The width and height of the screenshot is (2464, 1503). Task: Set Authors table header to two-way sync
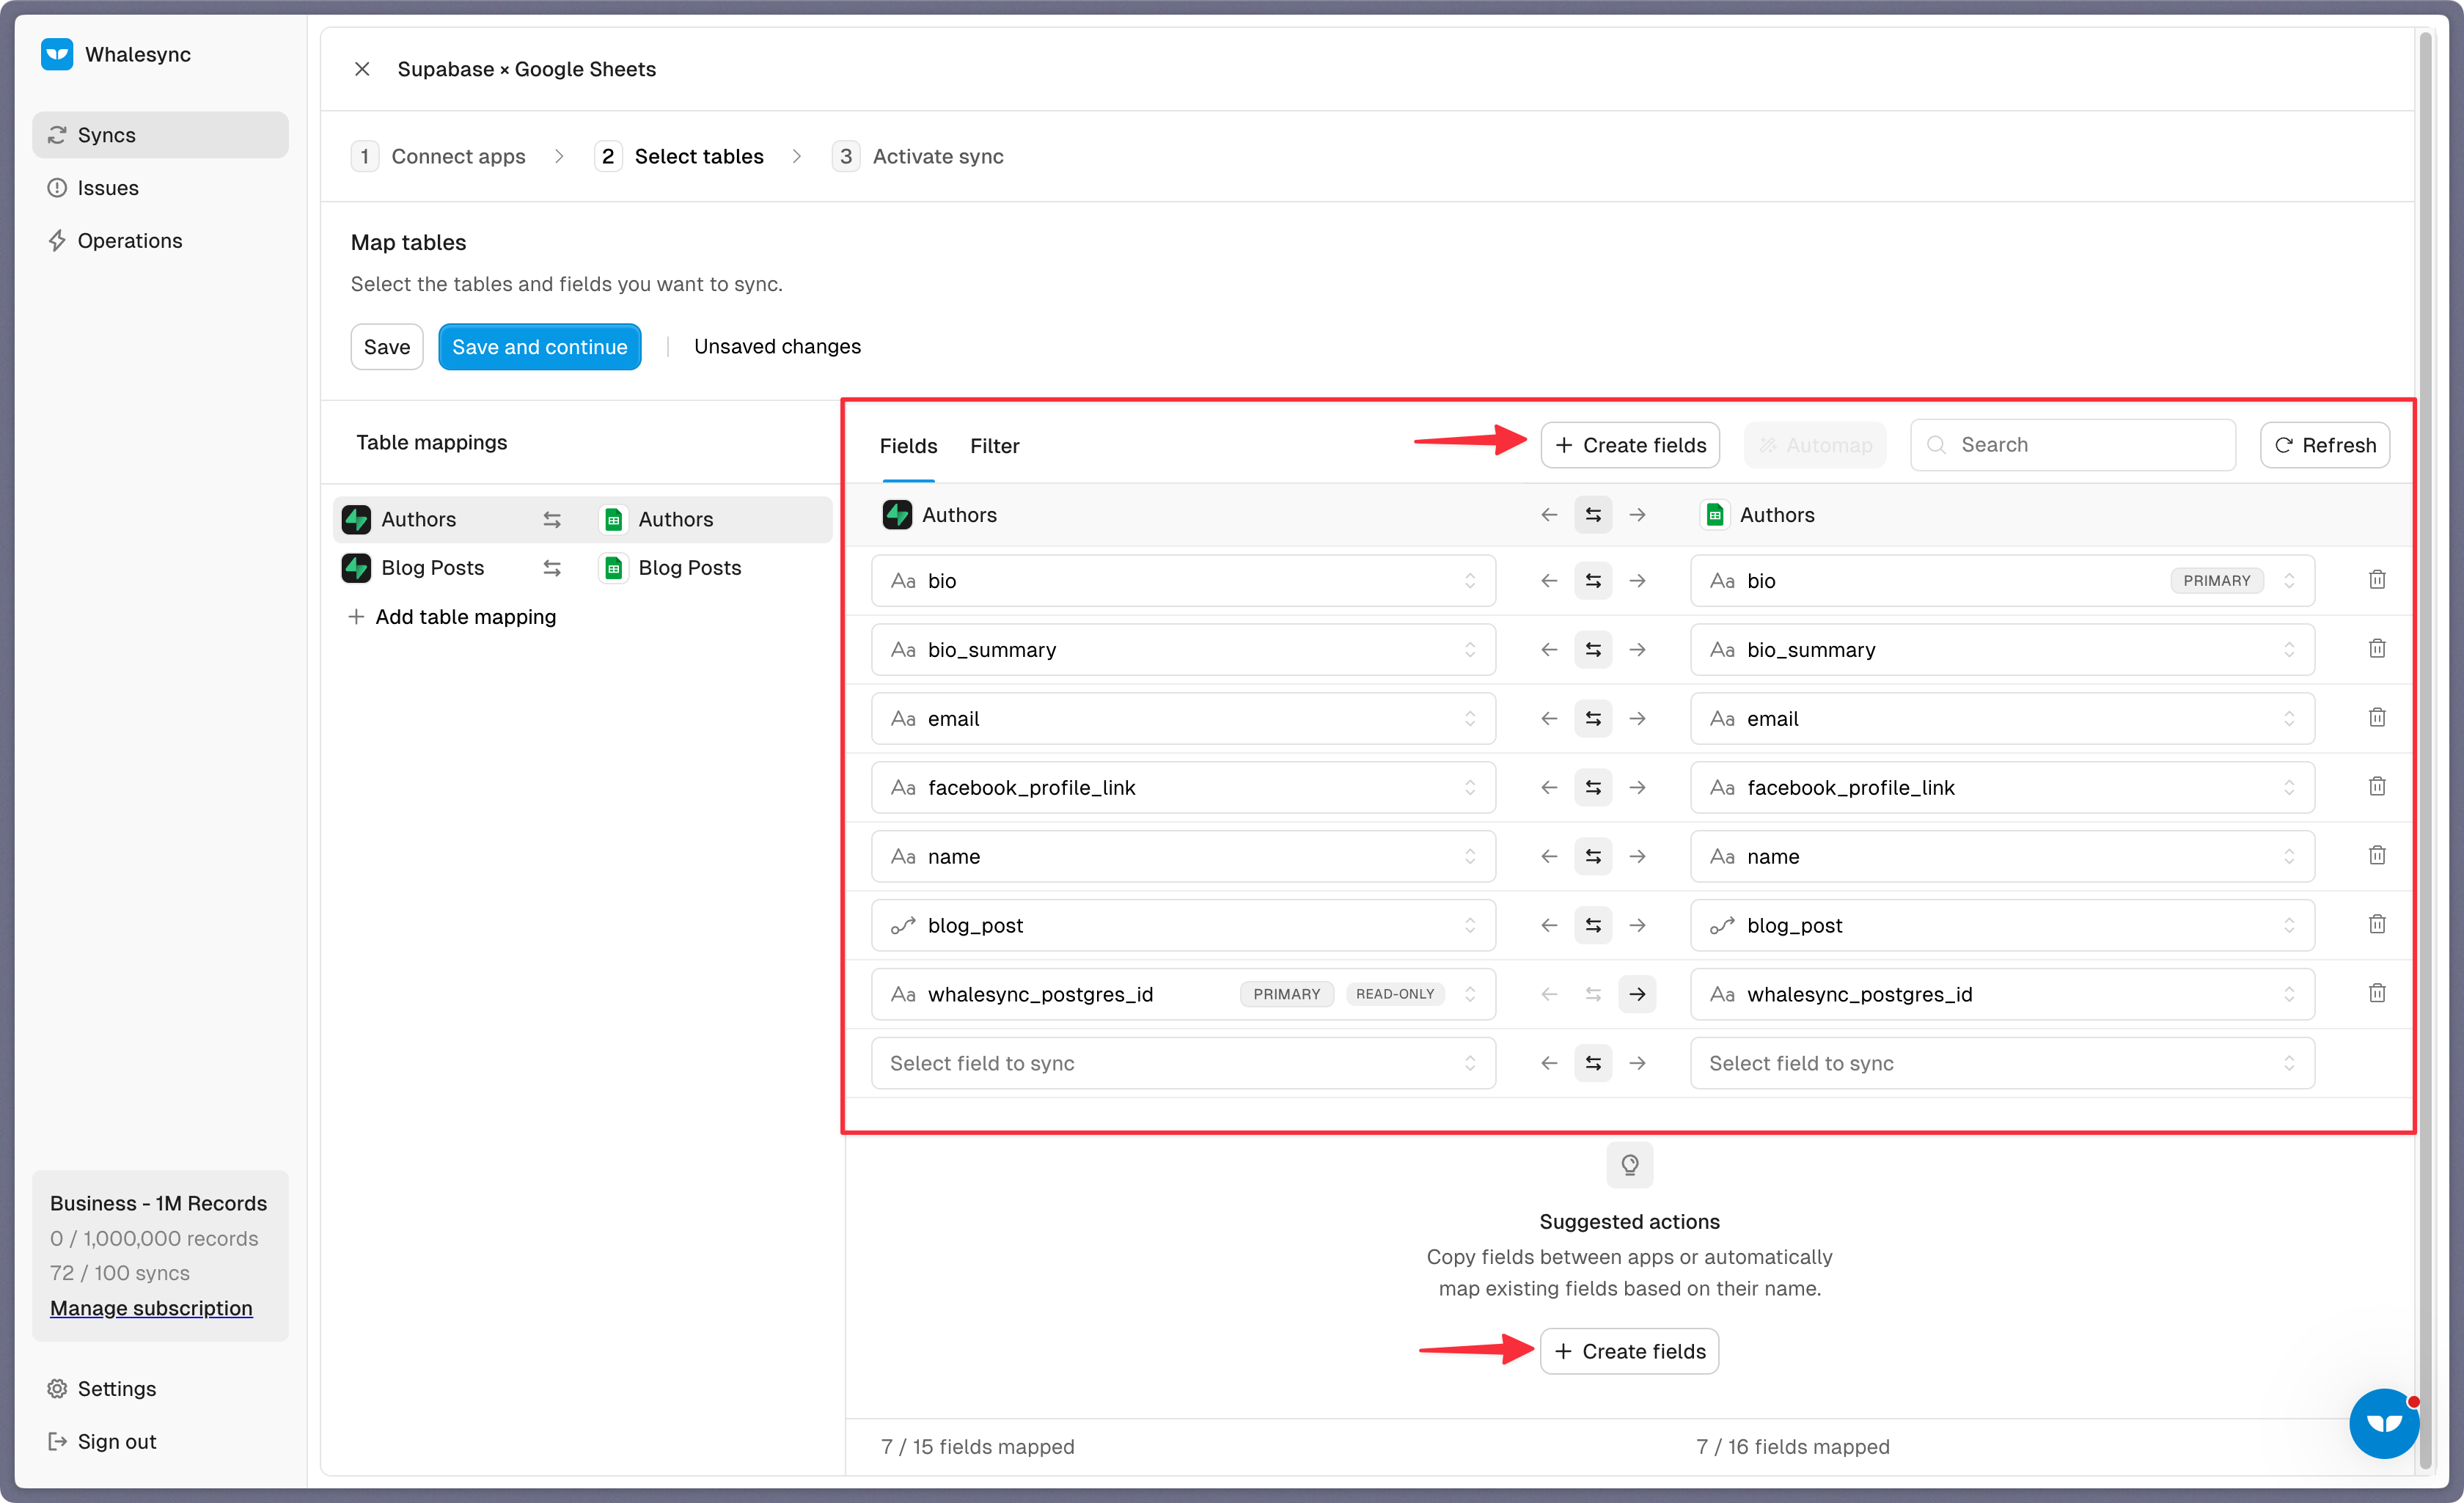1593,515
